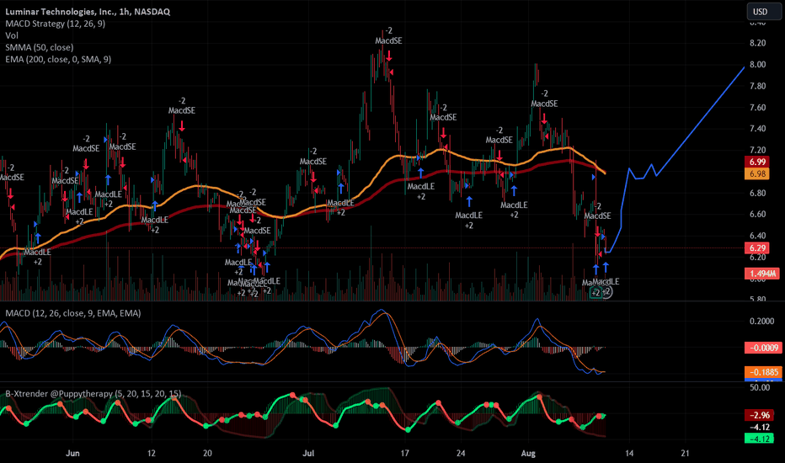Click the 20 date on the time axis

click(207, 454)
